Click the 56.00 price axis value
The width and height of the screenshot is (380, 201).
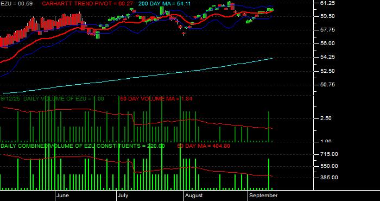point(328,43)
